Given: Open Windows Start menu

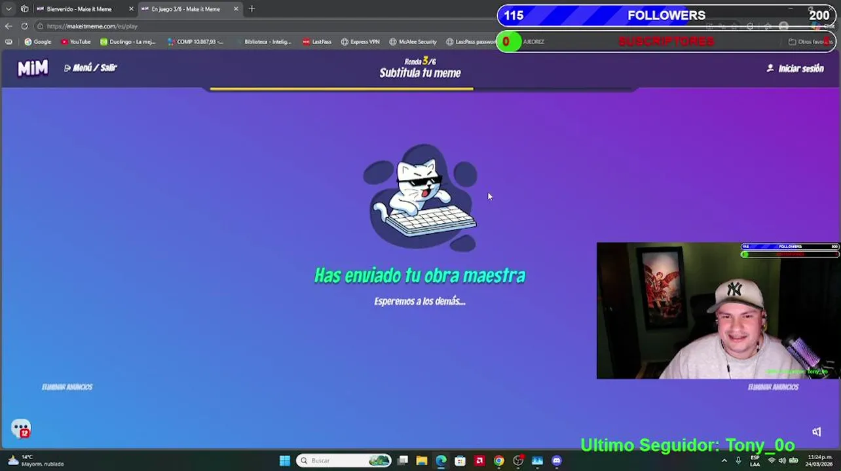Looking at the screenshot, I should [x=285, y=461].
